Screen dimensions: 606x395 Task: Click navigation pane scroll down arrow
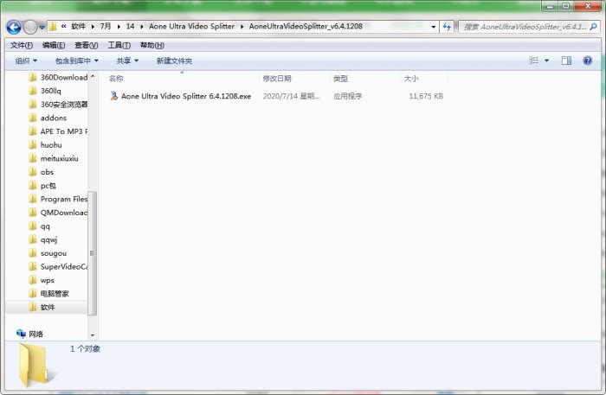pyautogui.click(x=93, y=334)
